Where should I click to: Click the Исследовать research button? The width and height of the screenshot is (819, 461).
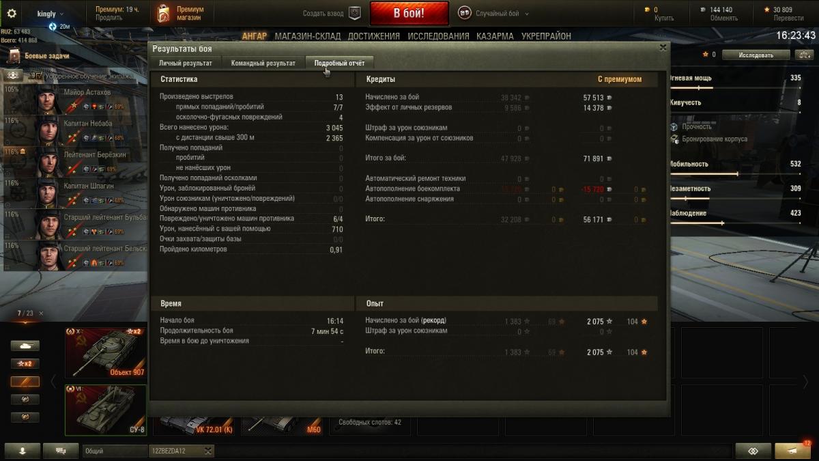pos(756,55)
